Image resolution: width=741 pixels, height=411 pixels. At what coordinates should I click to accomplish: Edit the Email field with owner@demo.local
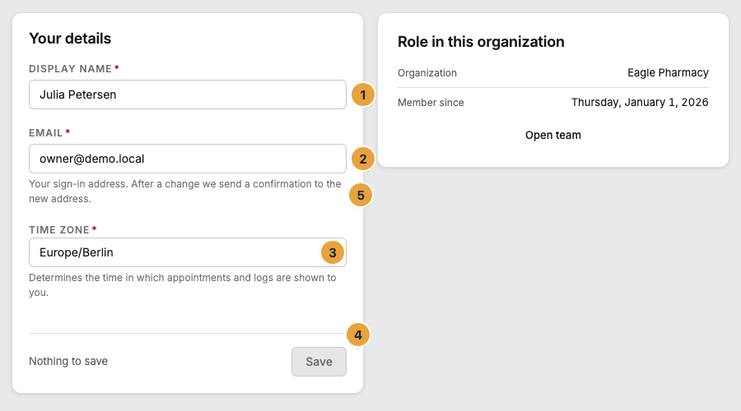click(187, 159)
